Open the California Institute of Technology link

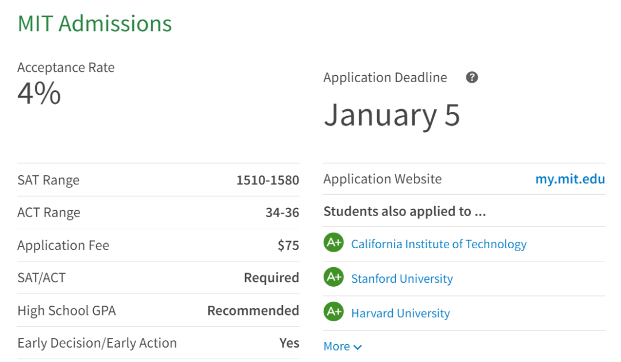tap(438, 244)
